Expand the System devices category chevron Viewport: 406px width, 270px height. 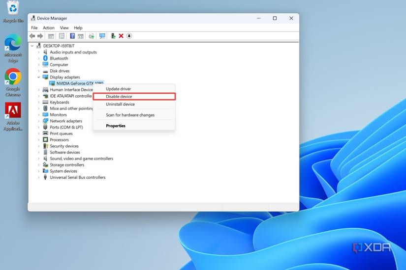tap(38, 171)
